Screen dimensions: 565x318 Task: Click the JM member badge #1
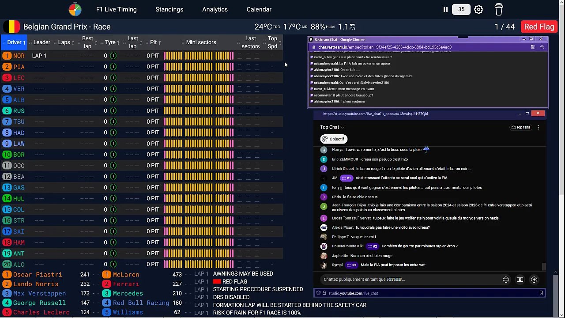pyautogui.click(x=346, y=178)
